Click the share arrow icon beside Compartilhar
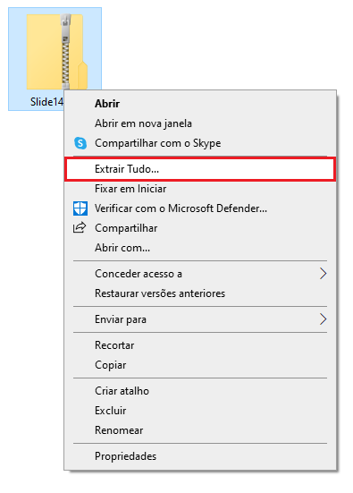This screenshot has width=353, height=493. [x=80, y=227]
